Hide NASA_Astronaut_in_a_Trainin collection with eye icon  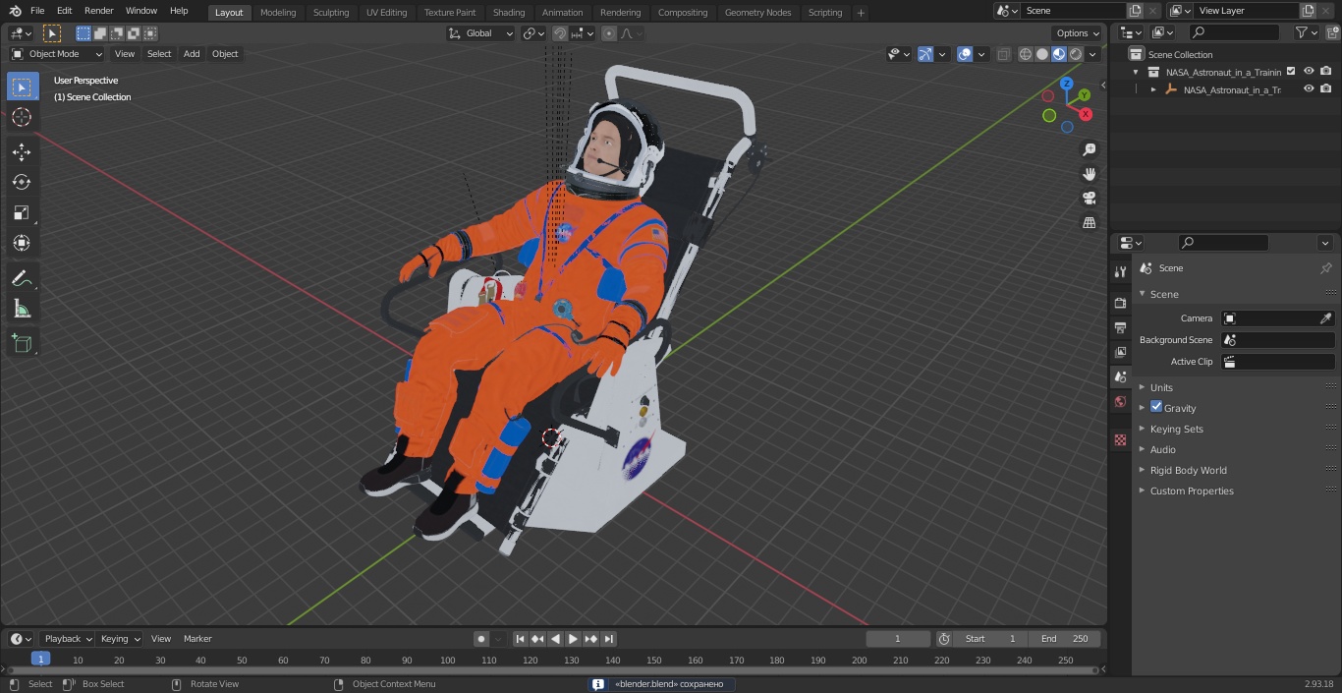pyautogui.click(x=1309, y=72)
